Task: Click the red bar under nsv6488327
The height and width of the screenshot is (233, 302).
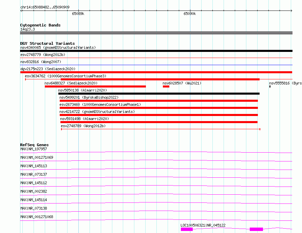Action: tap(95, 86)
